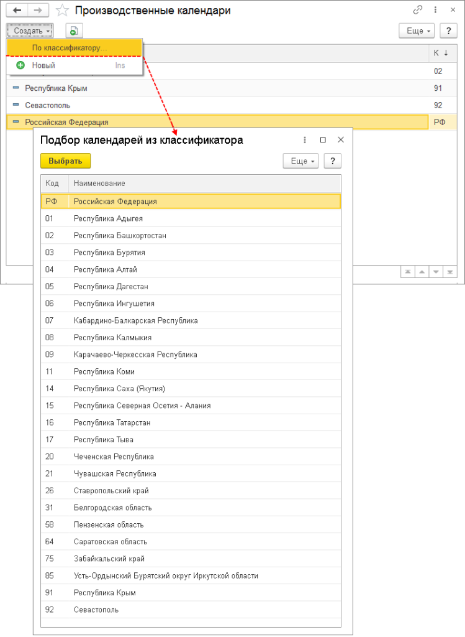This screenshot has height=637, width=465.
Task: Choose the По классификатору menu item
Action: (x=70, y=48)
